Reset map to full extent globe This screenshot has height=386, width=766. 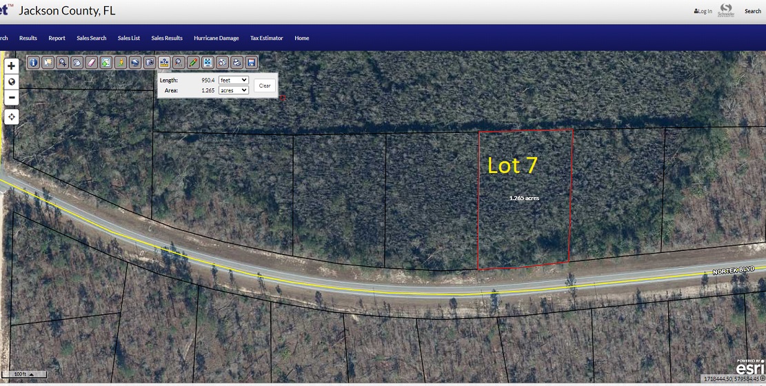pos(12,82)
